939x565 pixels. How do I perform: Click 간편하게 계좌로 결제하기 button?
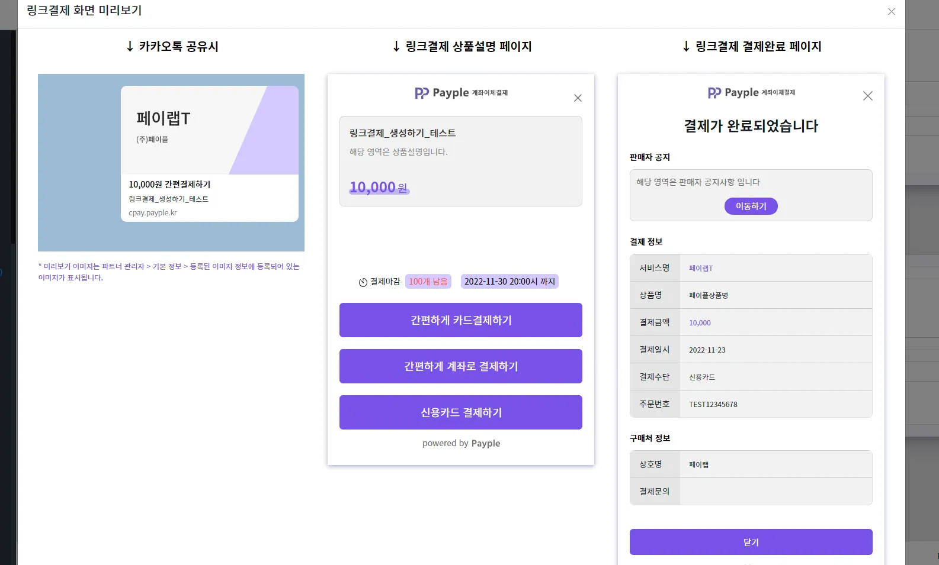461,366
